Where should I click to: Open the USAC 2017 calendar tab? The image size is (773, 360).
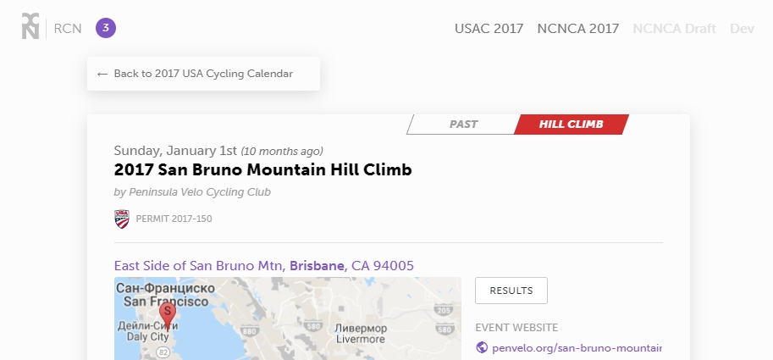489,29
